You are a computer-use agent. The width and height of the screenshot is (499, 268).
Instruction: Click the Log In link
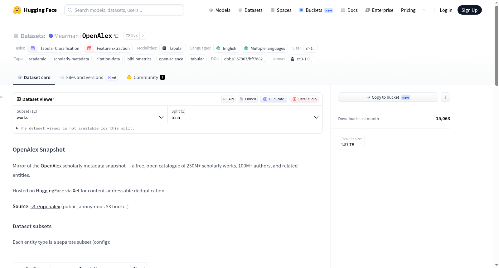coord(446,10)
